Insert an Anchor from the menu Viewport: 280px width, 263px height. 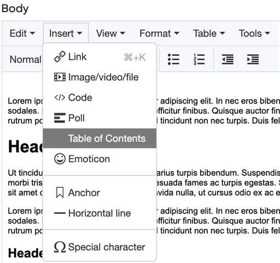click(100, 193)
